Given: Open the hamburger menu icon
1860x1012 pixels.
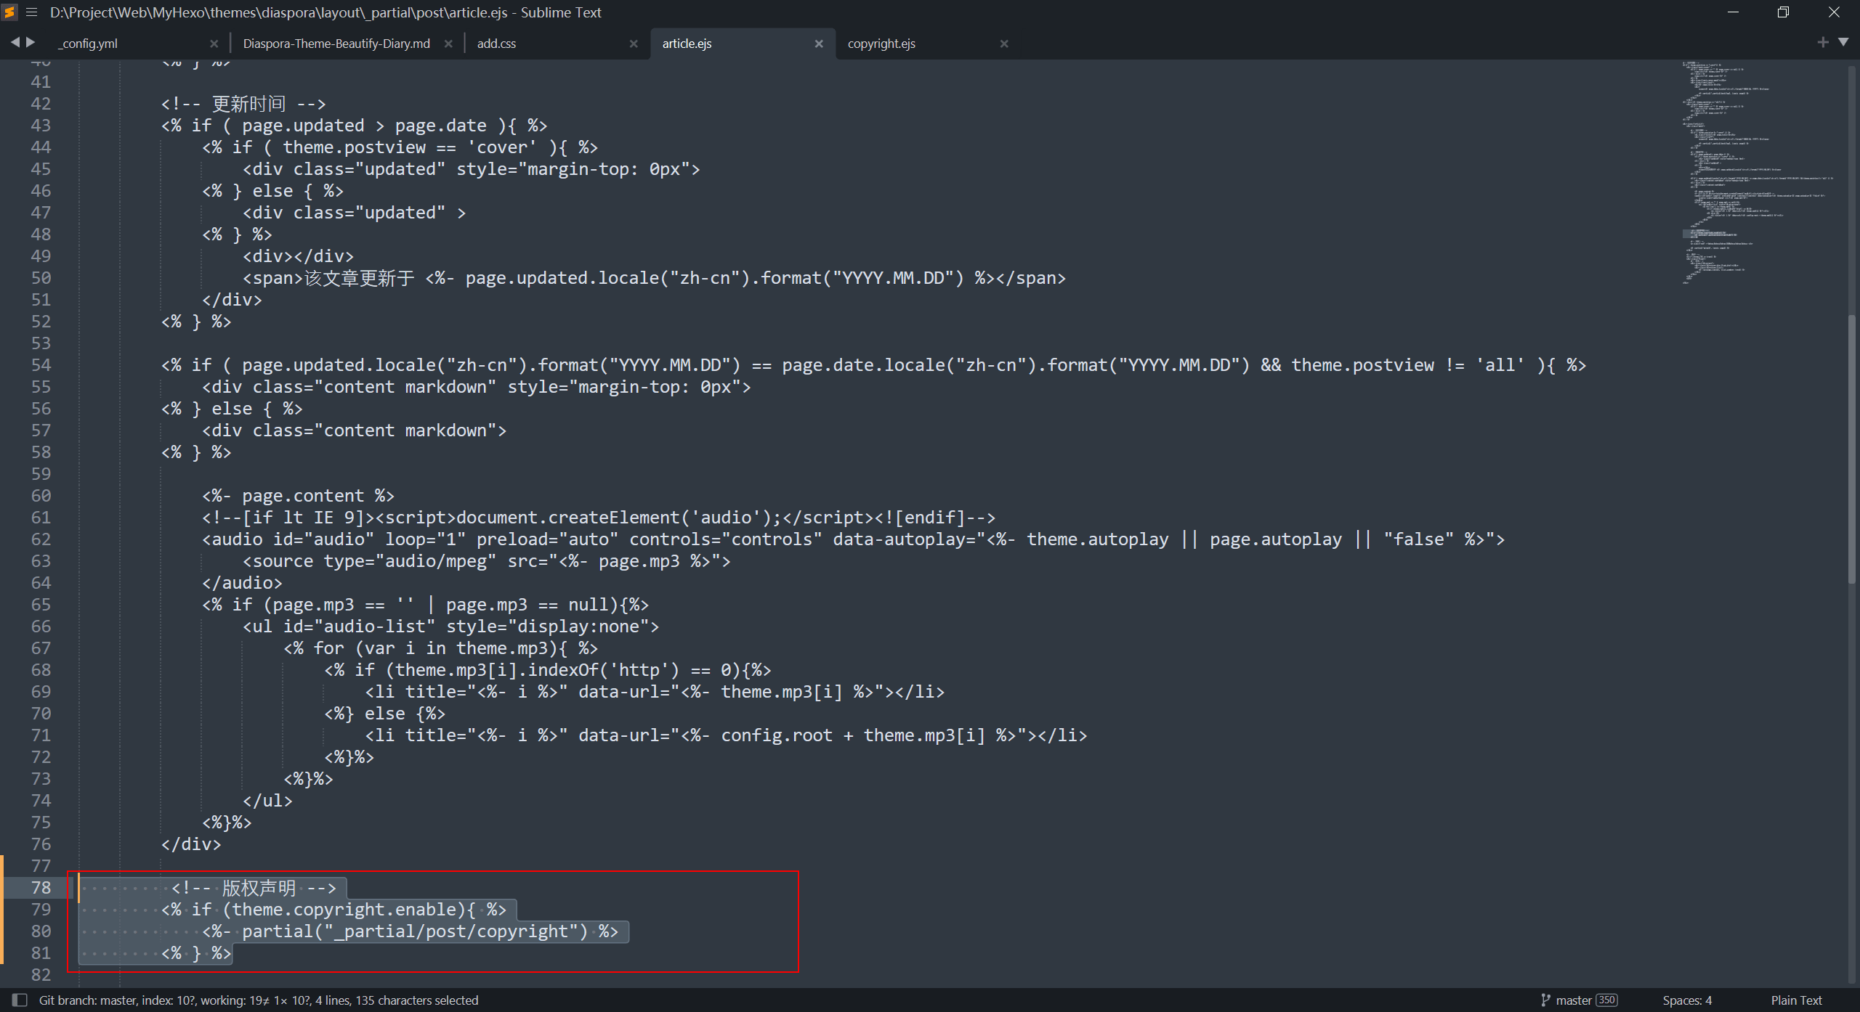Looking at the screenshot, I should (x=31, y=12).
